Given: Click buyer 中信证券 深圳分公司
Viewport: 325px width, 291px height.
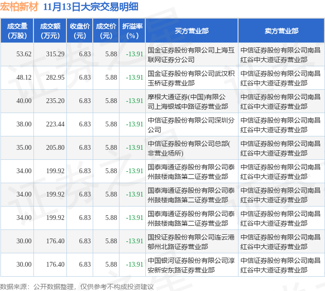Looking at the screenshot, I should (x=191, y=125).
